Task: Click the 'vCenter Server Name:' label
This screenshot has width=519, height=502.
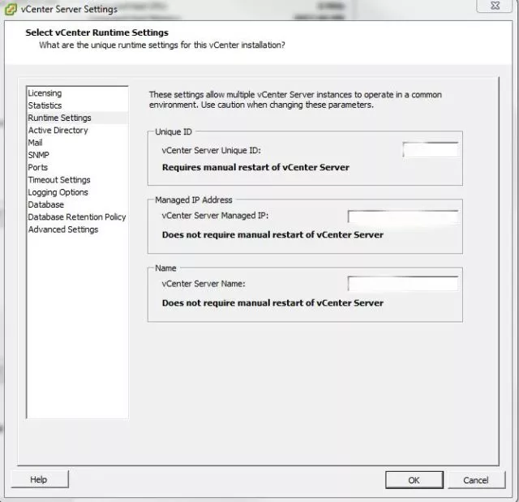Action: (204, 284)
